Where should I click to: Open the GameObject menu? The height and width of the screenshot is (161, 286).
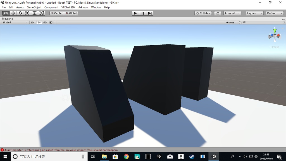(x=34, y=7)
